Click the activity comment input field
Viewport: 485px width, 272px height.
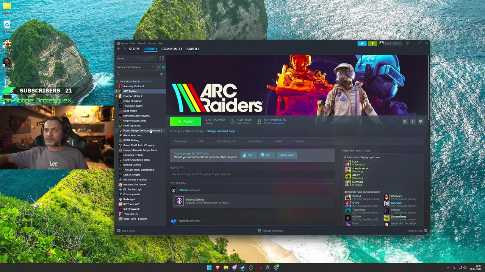[252, 174]
